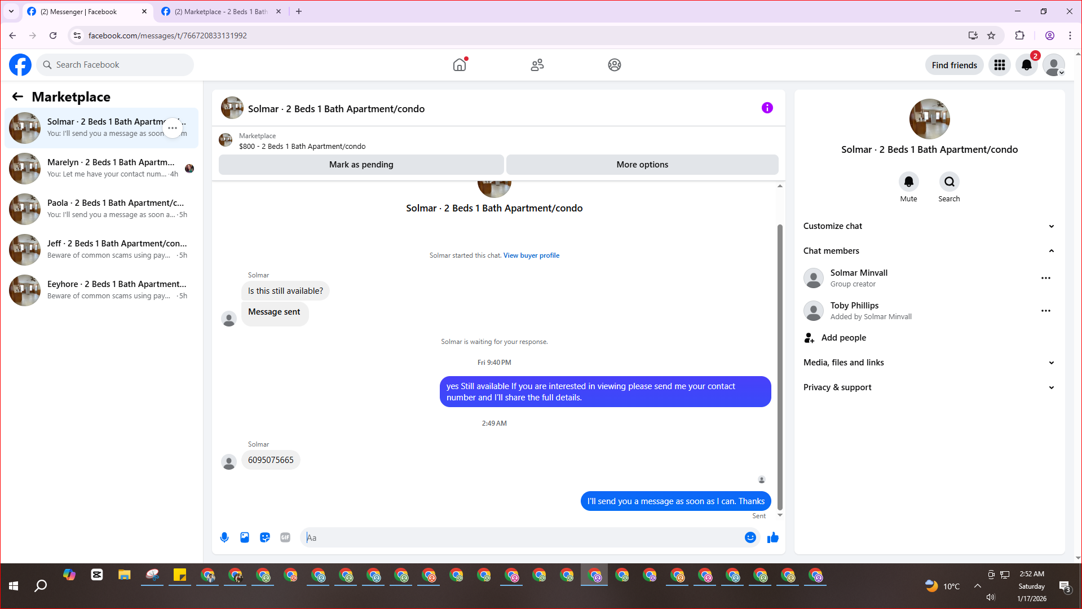This screenshot has height=609, width=1082.
Task: Open Windows clock and date
Action: (1031, 586)
